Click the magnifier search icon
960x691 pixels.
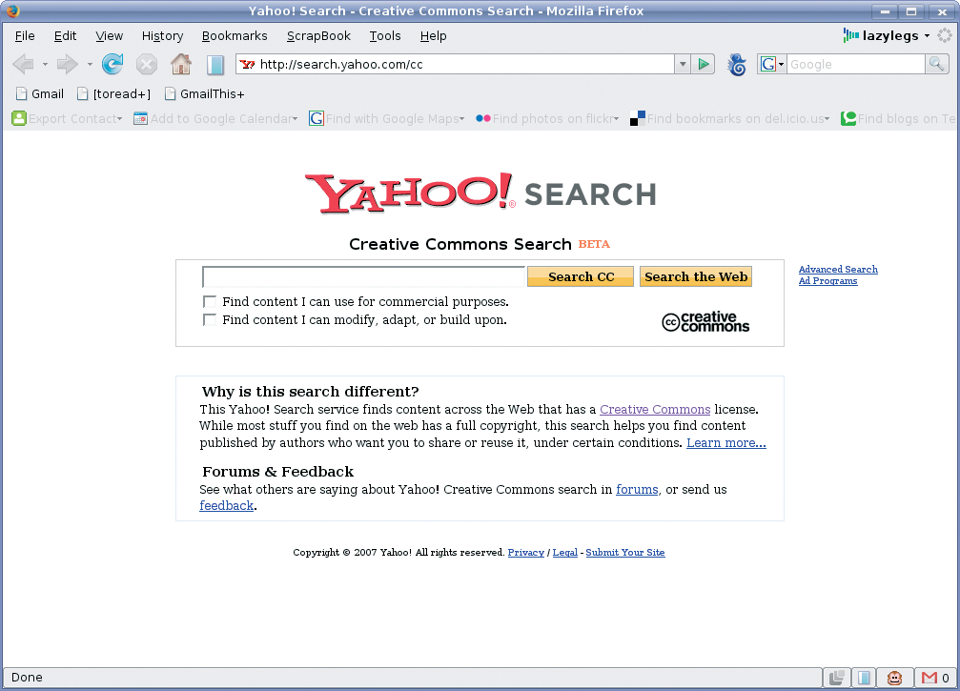[936, 64]
